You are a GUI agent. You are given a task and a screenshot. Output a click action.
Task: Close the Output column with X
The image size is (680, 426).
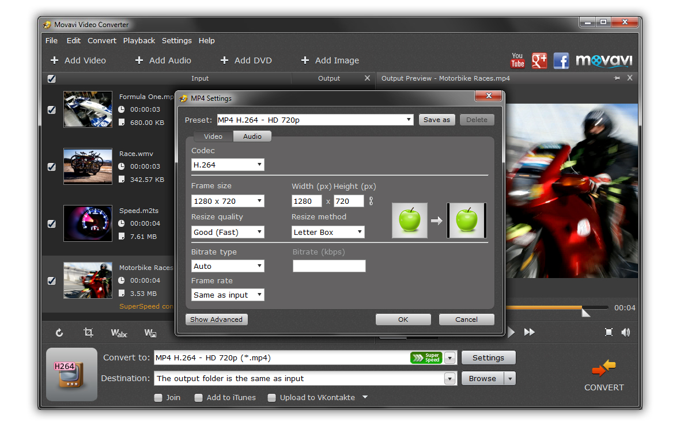coord(367,78)
